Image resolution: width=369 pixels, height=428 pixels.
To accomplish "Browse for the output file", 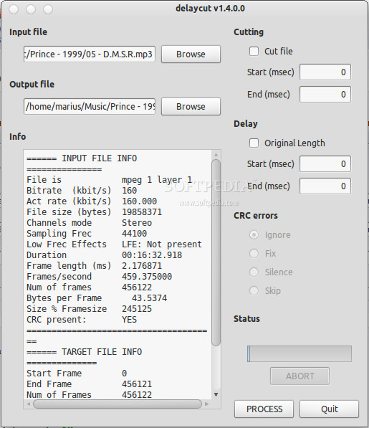I will [x=191, y=106].
